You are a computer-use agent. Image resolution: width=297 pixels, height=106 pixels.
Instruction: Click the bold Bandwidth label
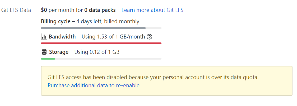coord(62,37)
